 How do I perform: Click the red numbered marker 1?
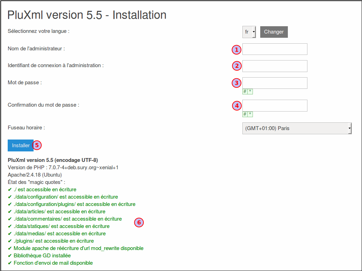[237, 50]
